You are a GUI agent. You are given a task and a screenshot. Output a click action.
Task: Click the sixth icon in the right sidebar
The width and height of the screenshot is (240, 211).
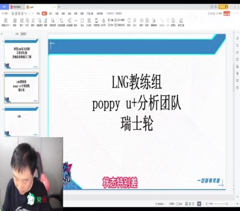(x=237, y=73)
